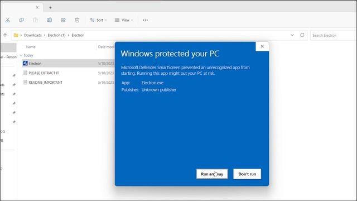The height and width of the screenshot is (201, 357).
Task: Click the Search Electron field
Action: click(x=334, y=35)
